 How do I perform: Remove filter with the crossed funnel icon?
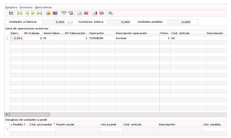click(x=71, y=13)
